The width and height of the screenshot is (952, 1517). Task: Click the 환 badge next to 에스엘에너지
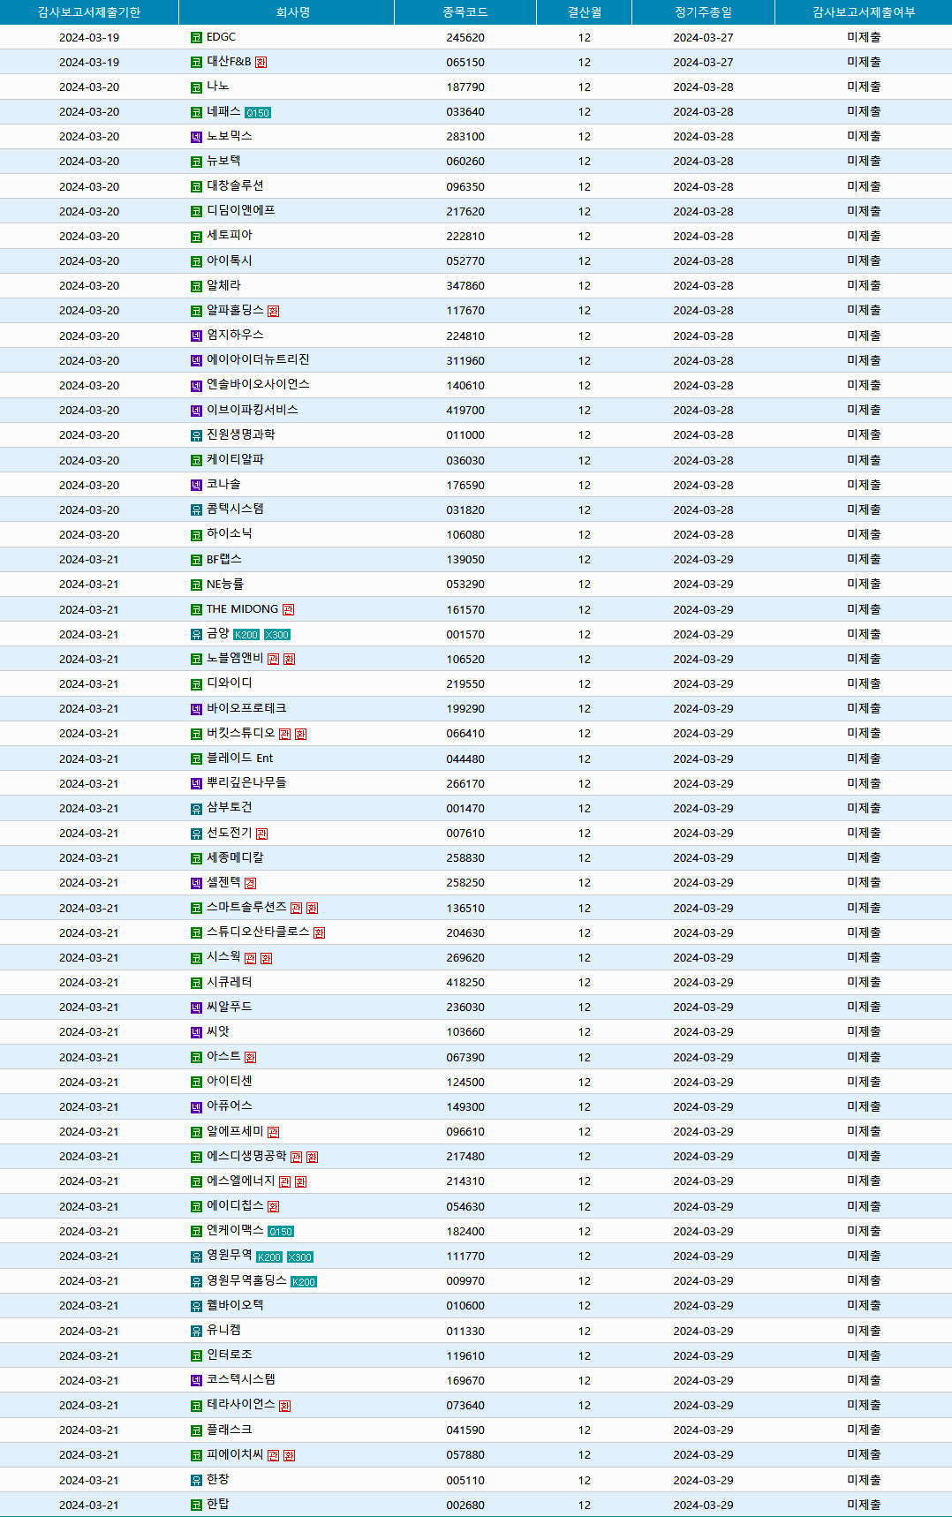(x=300, y=1182)
